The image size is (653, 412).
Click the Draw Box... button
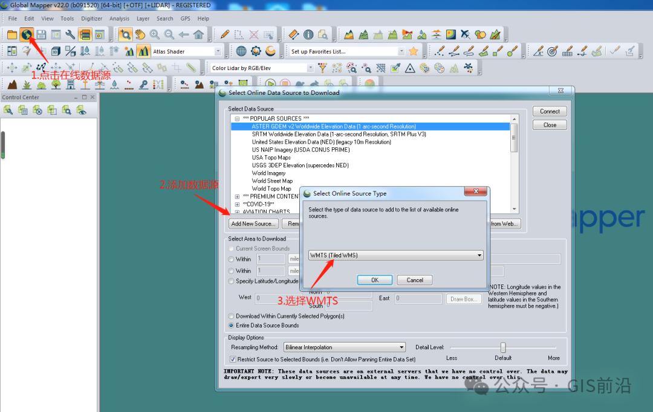click(x=464, y=299)
